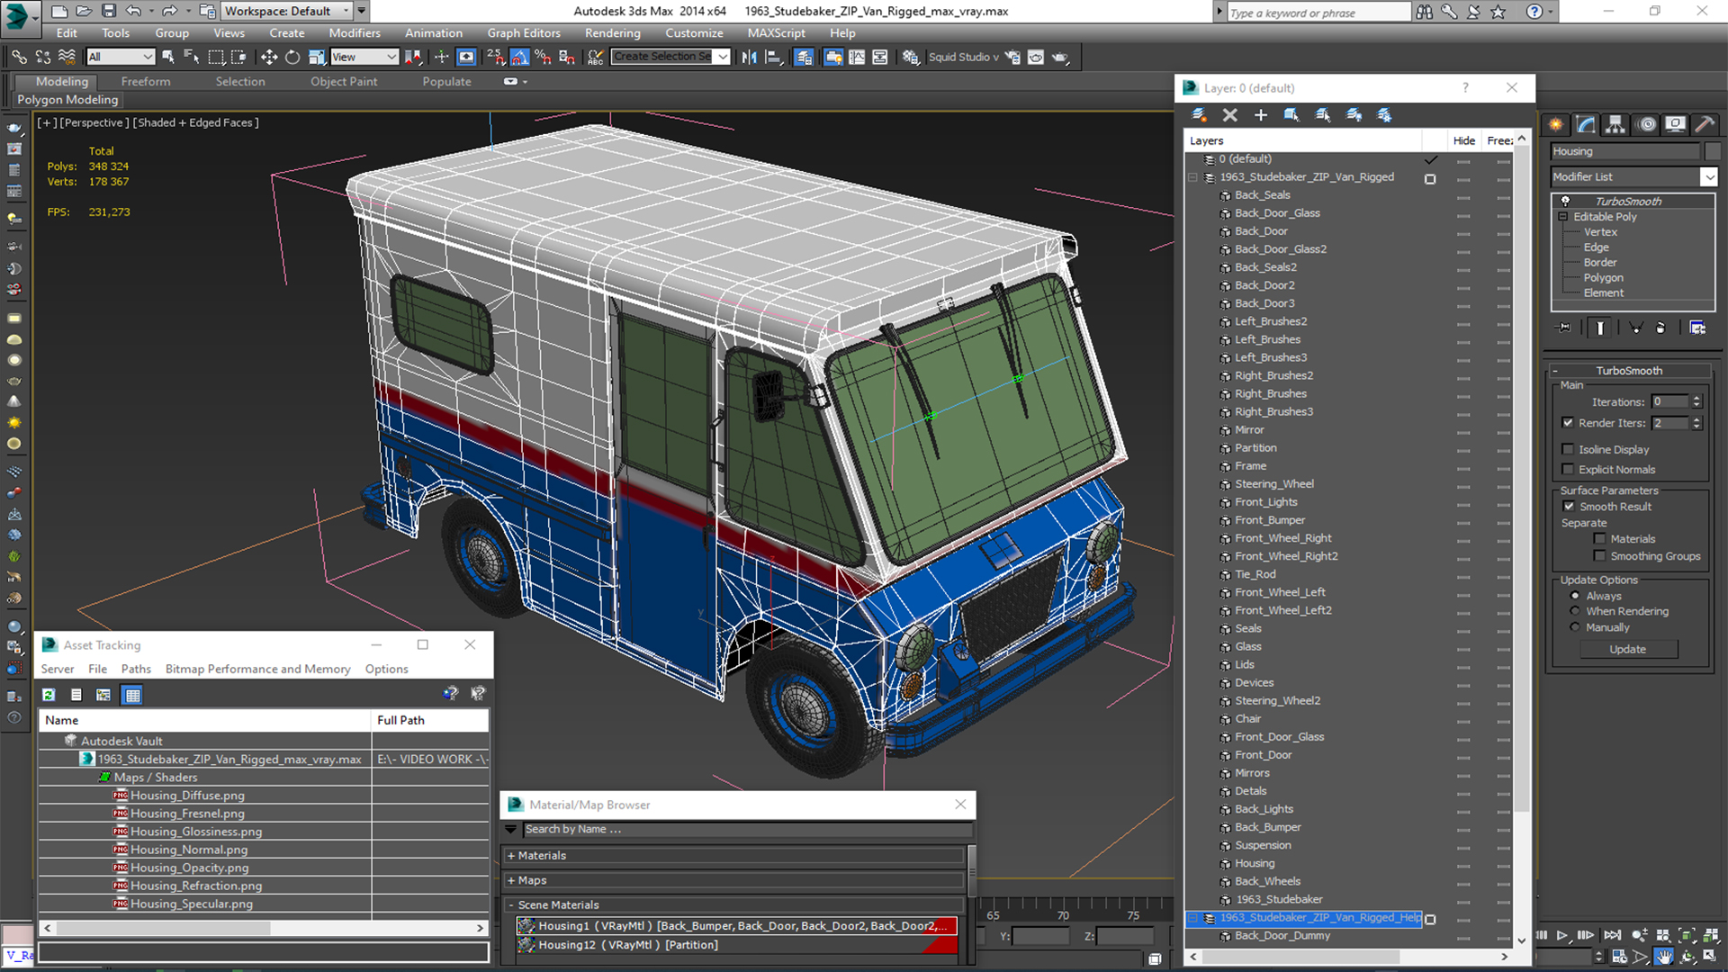1728x972 pixels.
Task: Click Shaded + Edged Faces viewport label
Action: (x=195, y=122)
